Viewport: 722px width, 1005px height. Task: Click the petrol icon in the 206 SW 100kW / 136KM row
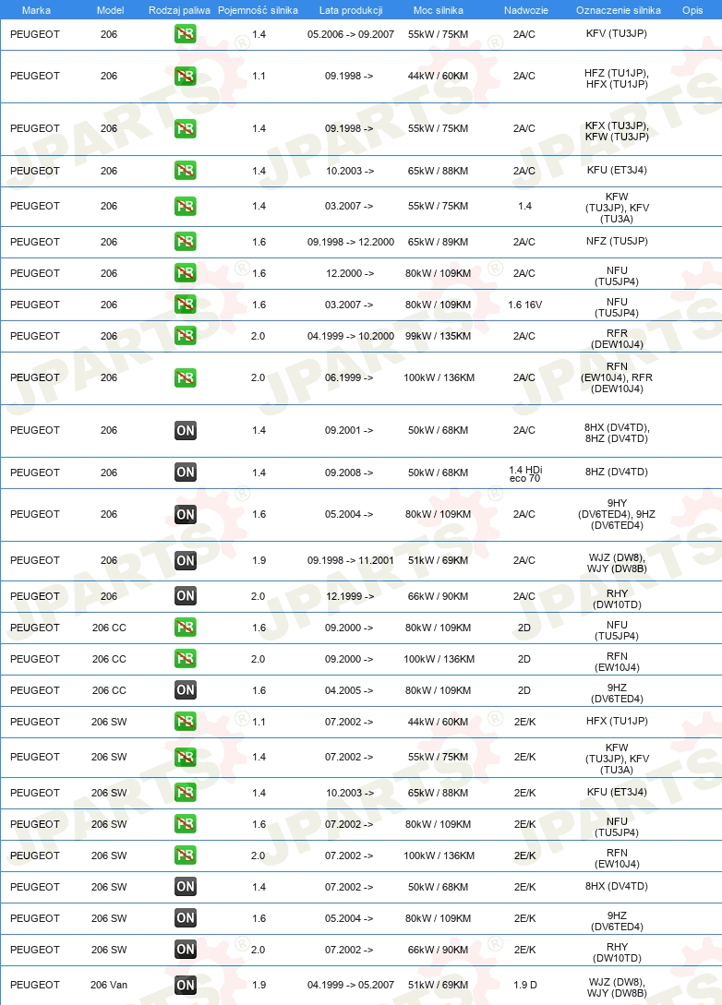(x=186, y=855)
